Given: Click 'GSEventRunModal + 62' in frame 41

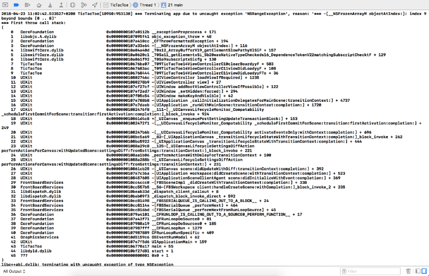Looking at the screenshot, I should coord(176,237).
